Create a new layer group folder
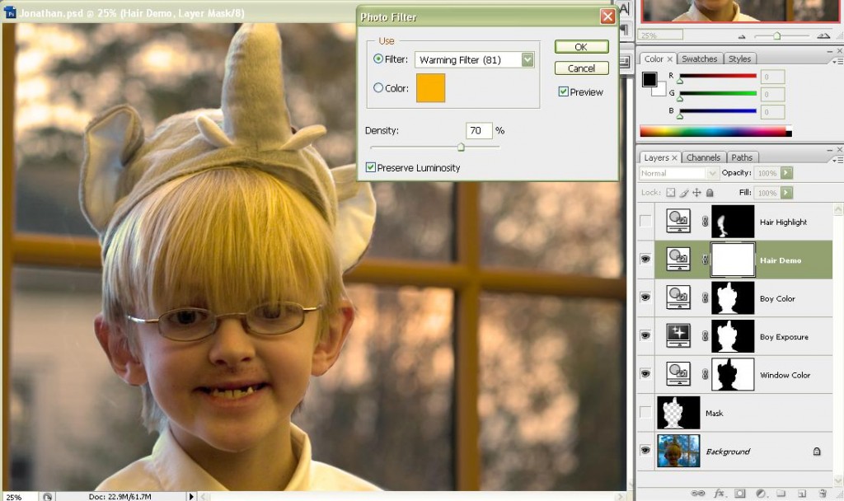The width and height of the screenshot is (844, 501). (x=781, y=493)
